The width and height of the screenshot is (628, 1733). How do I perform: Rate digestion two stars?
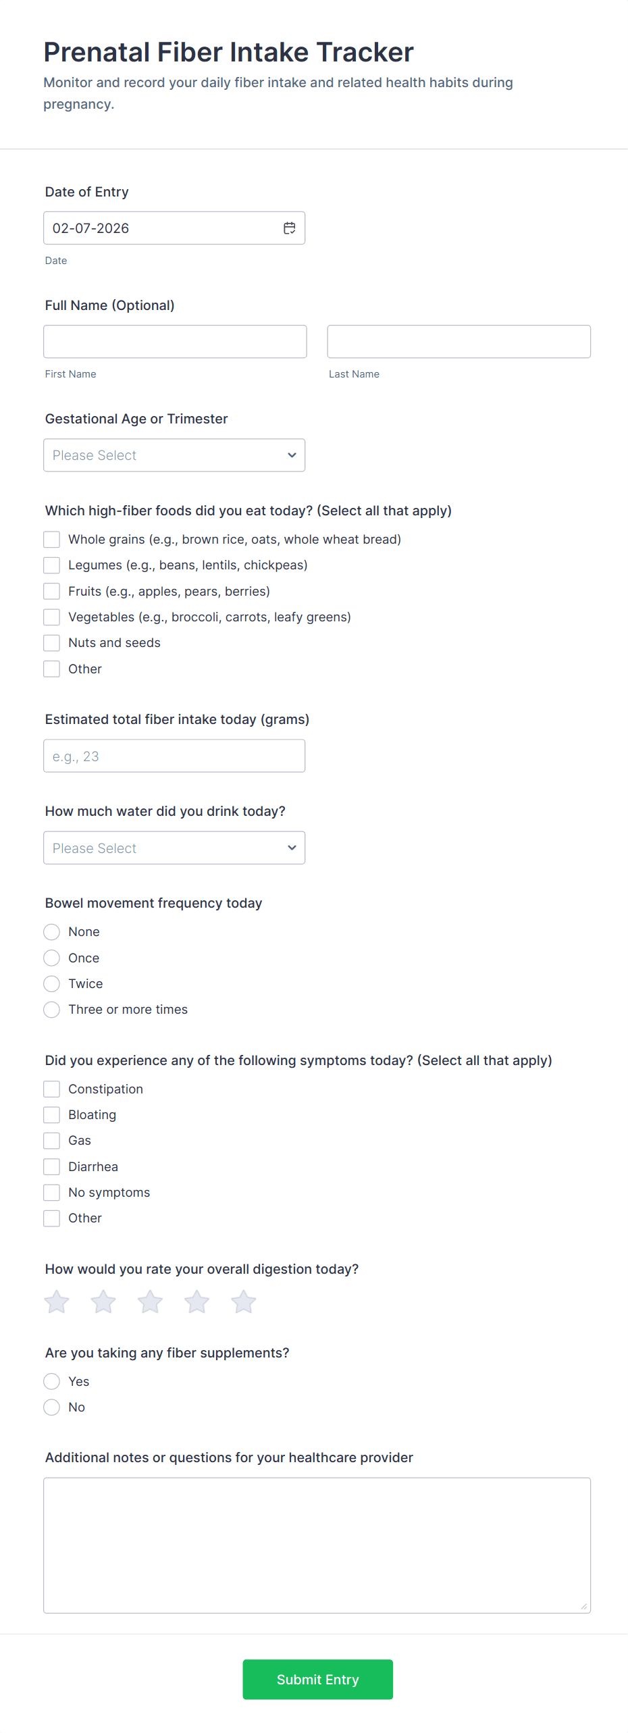(x=103, y=1301)
